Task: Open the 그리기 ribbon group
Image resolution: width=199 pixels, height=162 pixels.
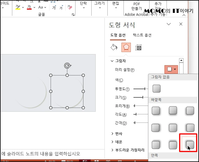Action: pyautogui.click(x=99, y=5)
